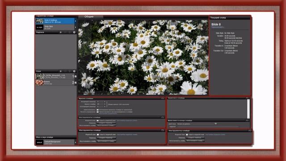Image resolution: width=286 pixels, height=161 pixels.
Task: Expand the Slide 8 Settings row arrow
Action: coord(76,21)
